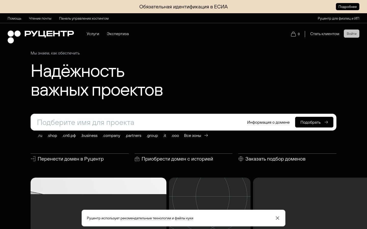Screen dimensions: 367x229
Task: Select the .ooo zone
Action: click(x=175, y=135)
